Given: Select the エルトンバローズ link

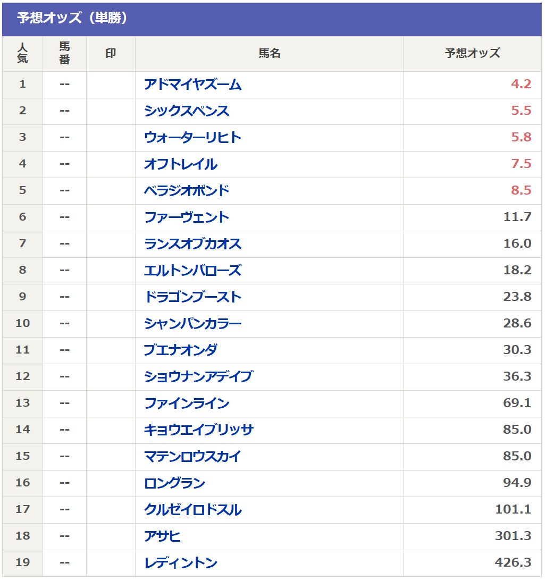Looking at the screenshot, I should pos(192,271).
